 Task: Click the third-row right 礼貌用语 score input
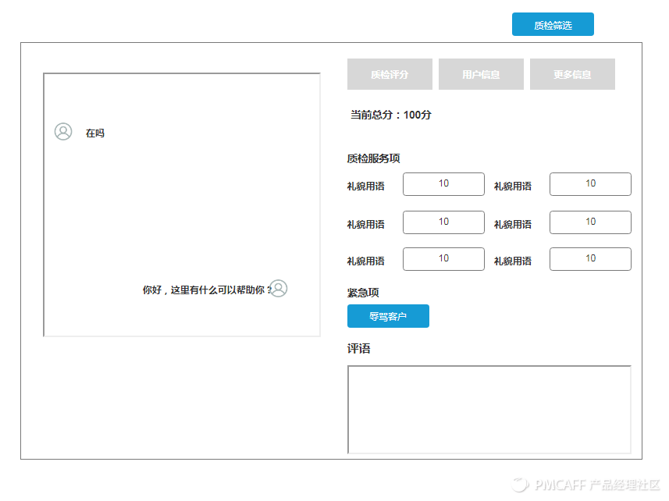590,259
